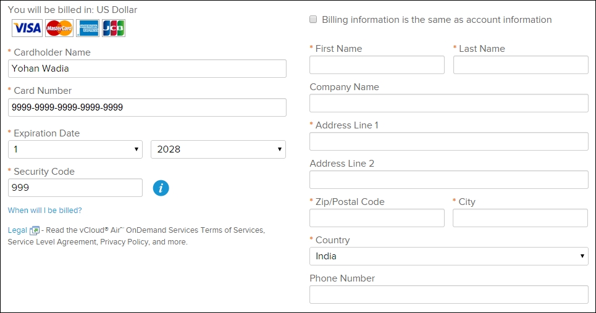The width and height of the screenshot is (596, 313).
Task: Click the blue security code info icon
Action: pos(161,188)
